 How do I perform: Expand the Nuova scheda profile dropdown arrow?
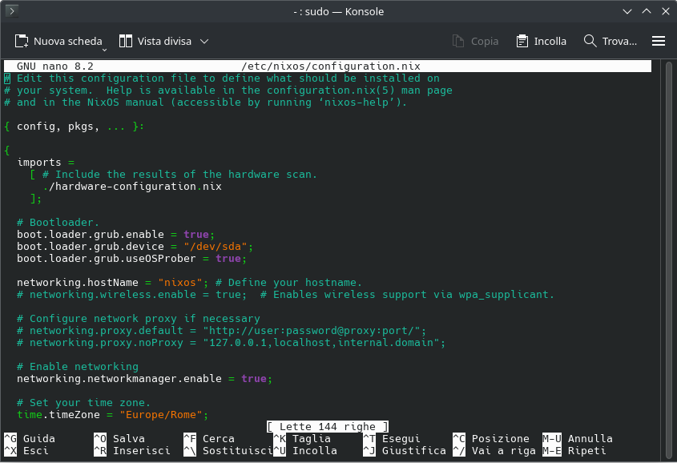[104, 47]
